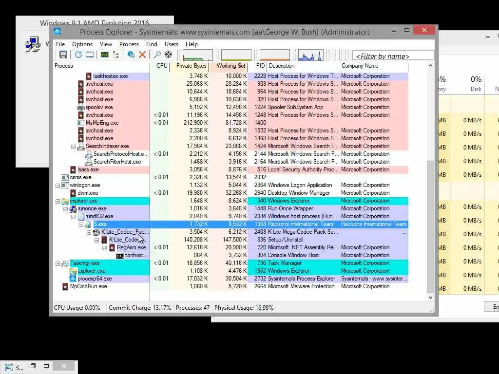Select the MpCmdRun.exe process icon
The image size is (499, 374).
click(65, 286)
